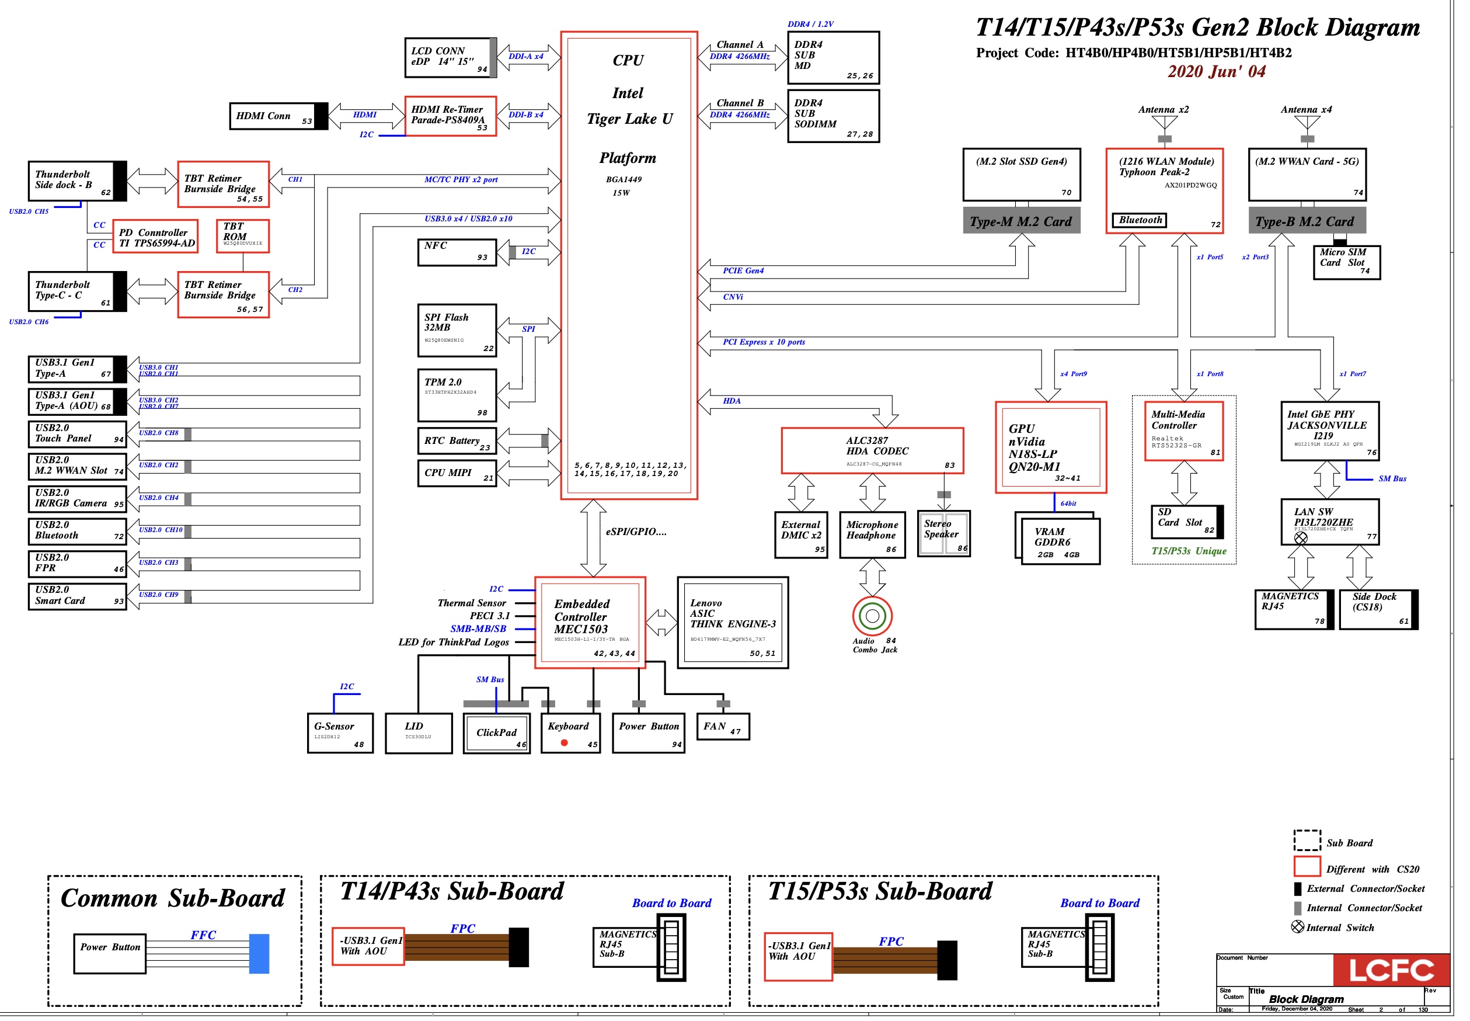Click the RTC Battery block
This screenshot has width=1470, height=1021.
[457, 441]
